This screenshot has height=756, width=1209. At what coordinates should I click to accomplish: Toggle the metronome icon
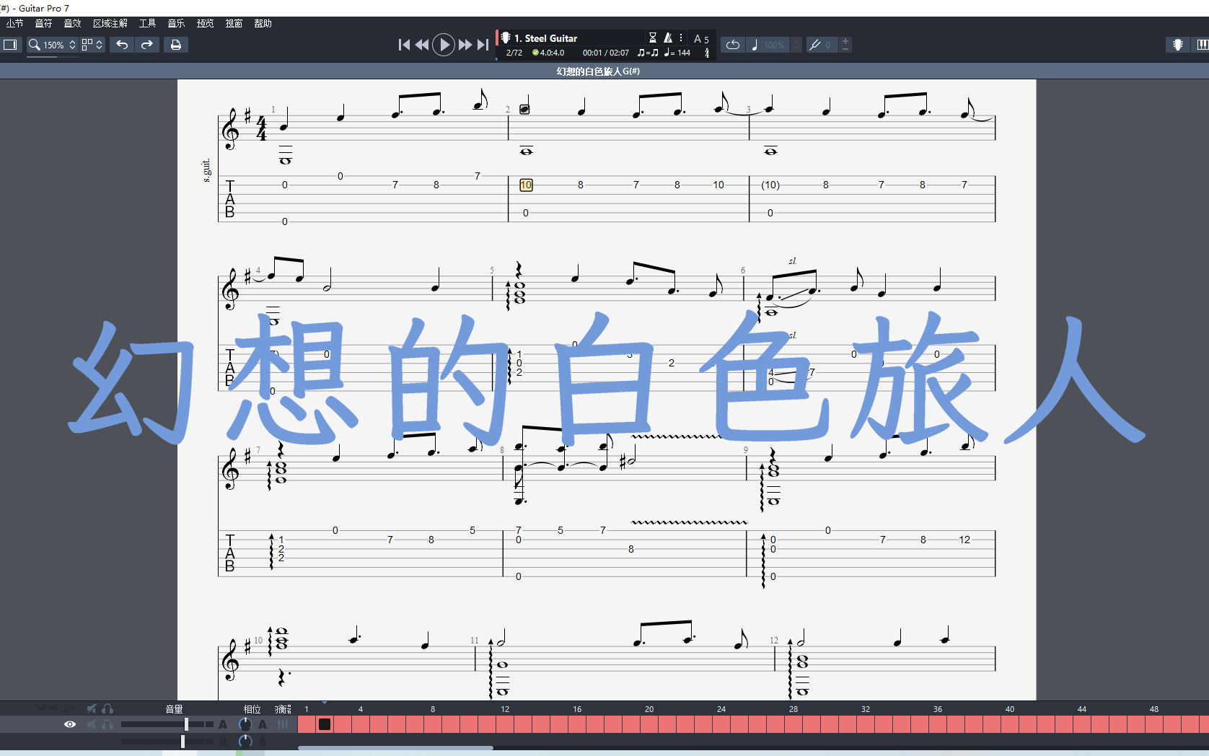668,38
